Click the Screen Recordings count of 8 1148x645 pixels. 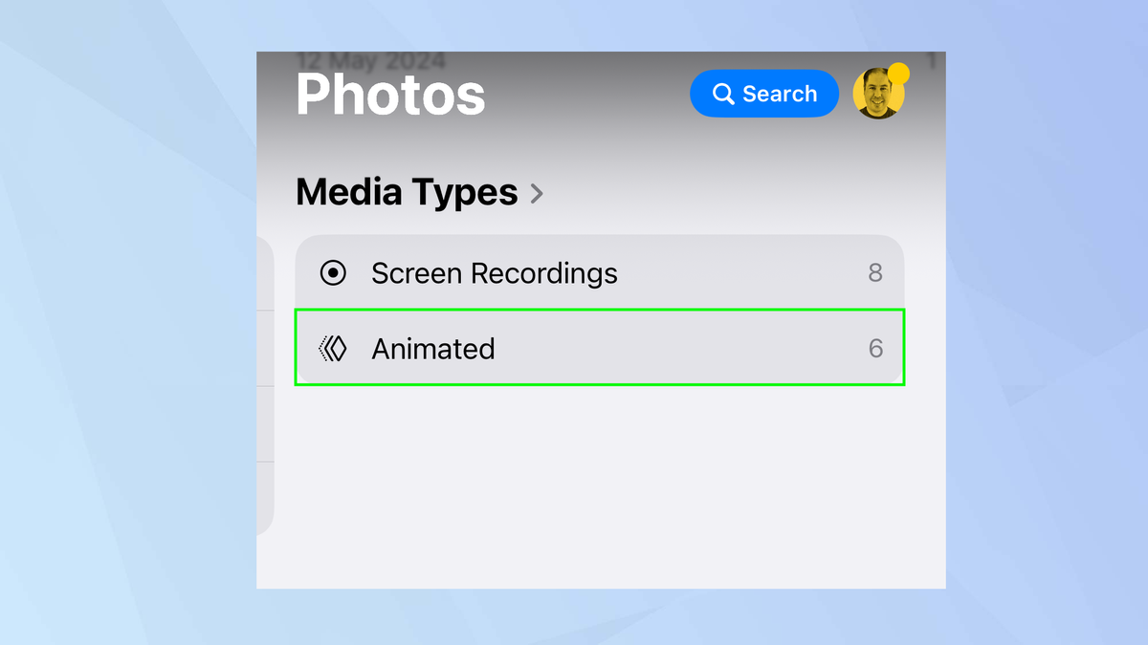[874, 273]
